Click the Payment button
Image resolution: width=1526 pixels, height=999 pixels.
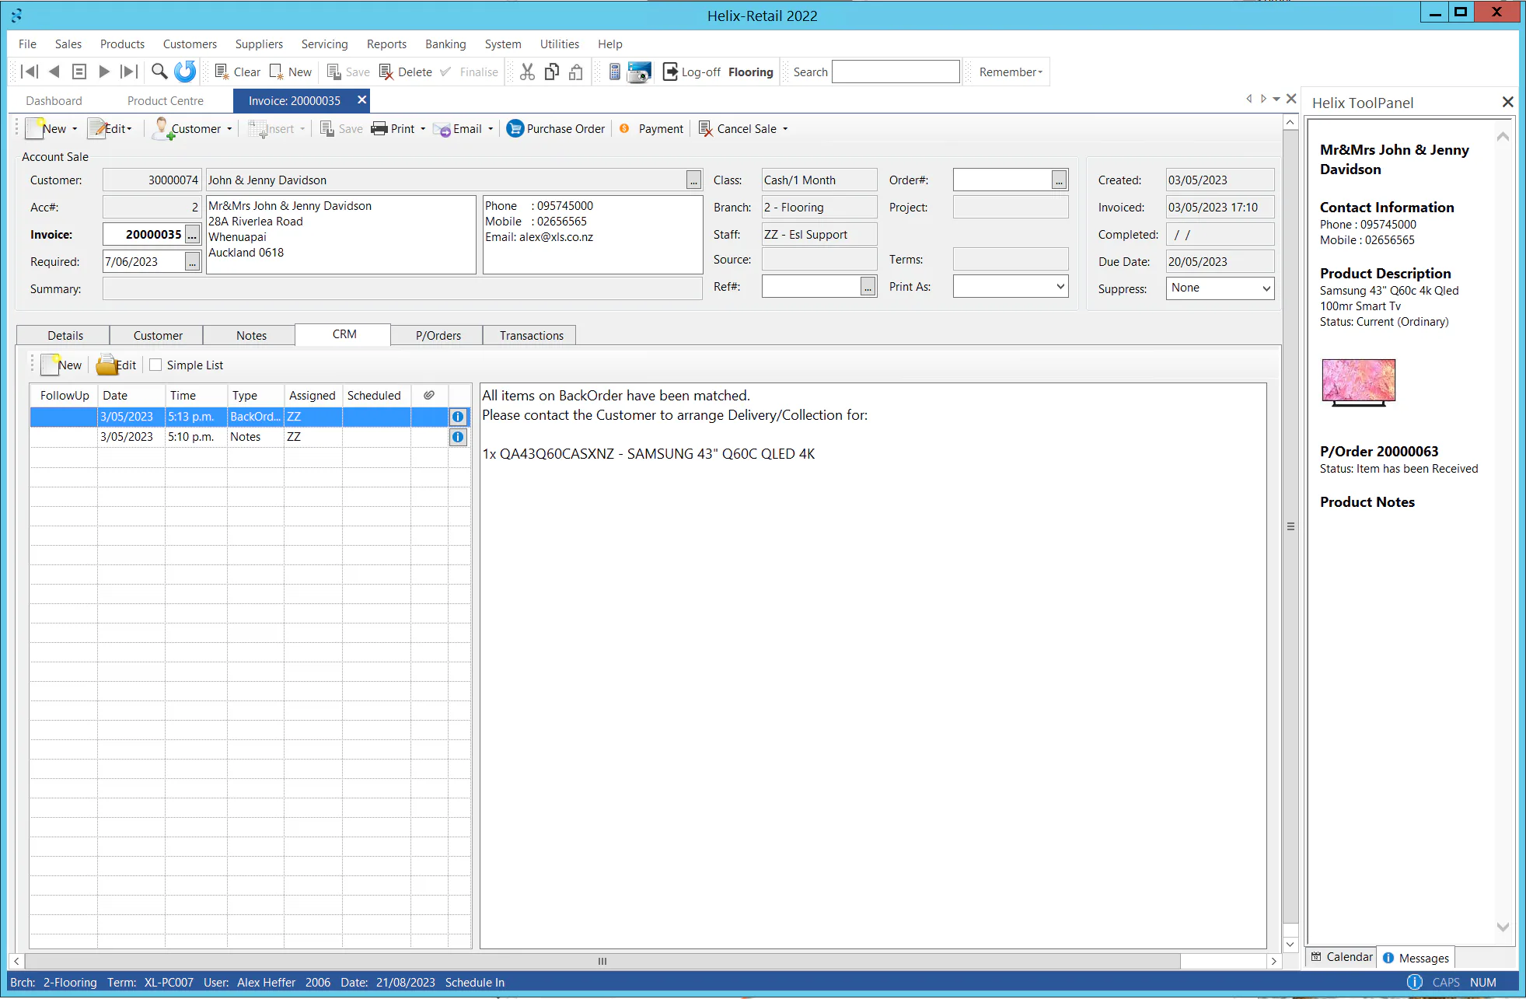click(651, 128)
